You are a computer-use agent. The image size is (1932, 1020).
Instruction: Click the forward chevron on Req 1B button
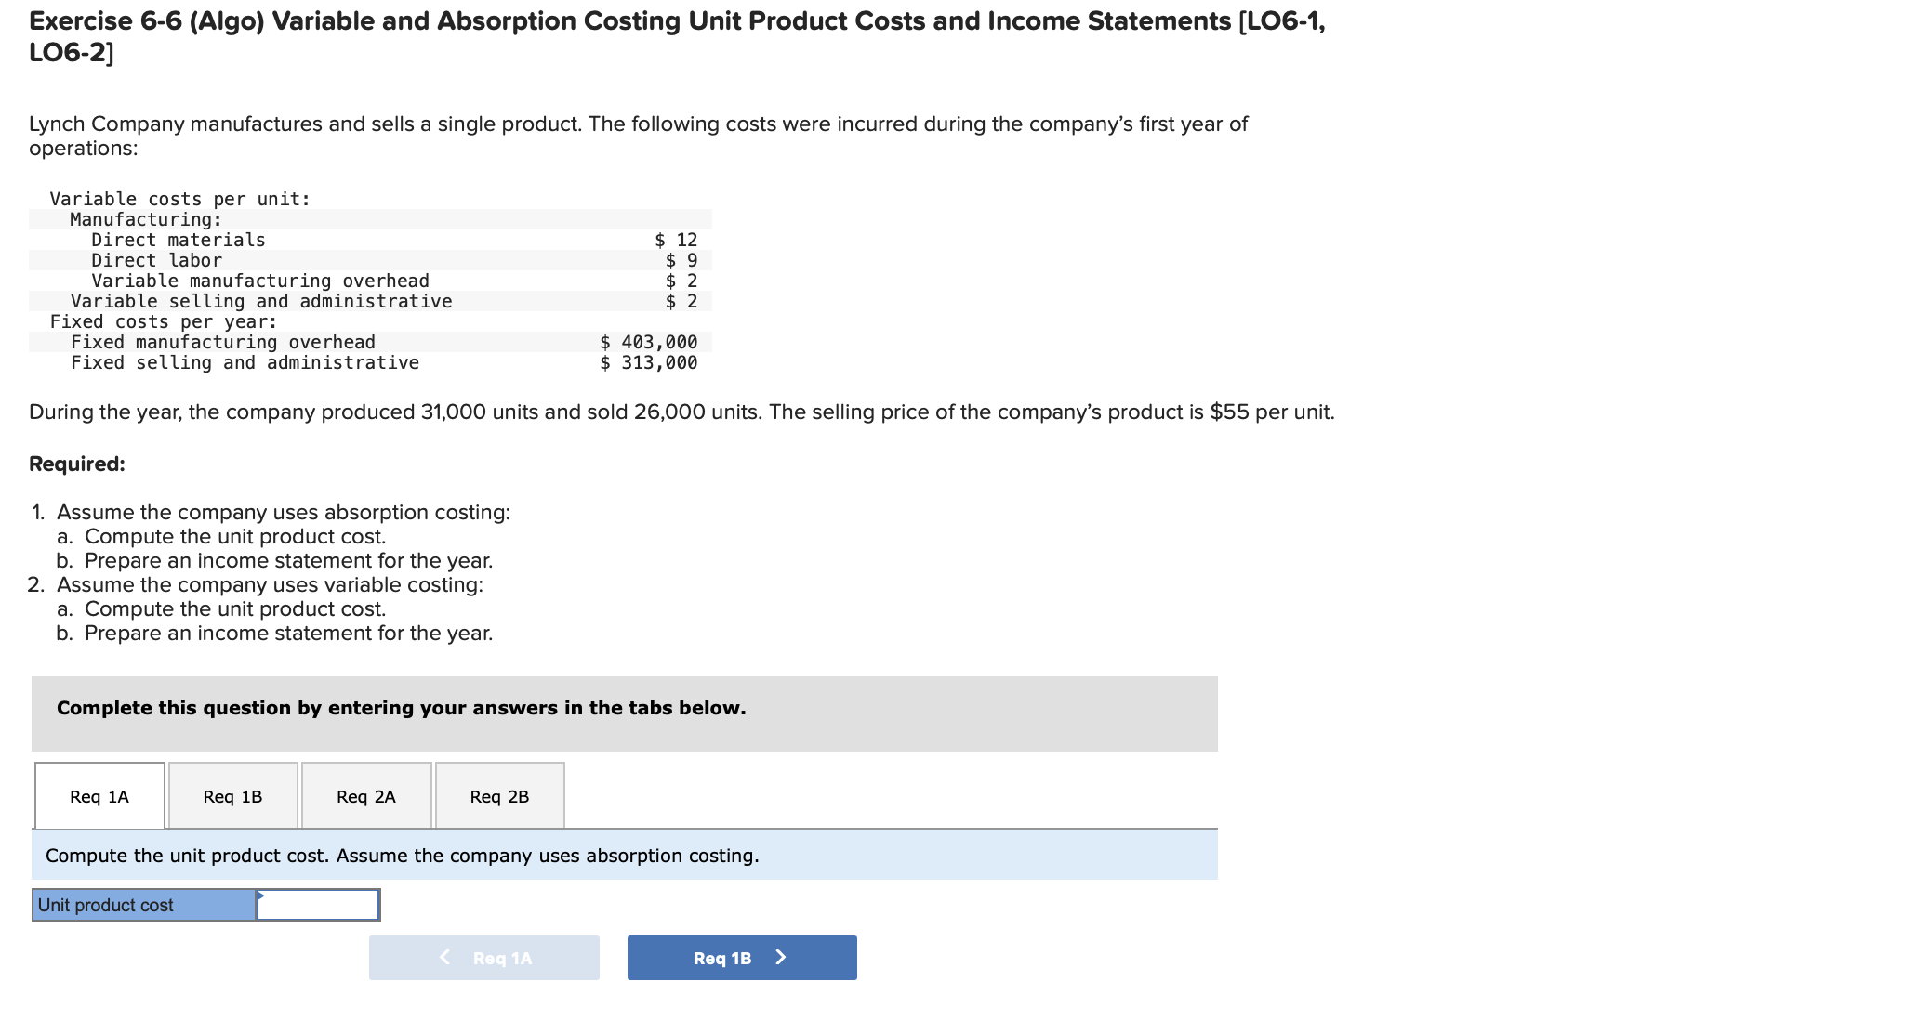pos(781,958)
